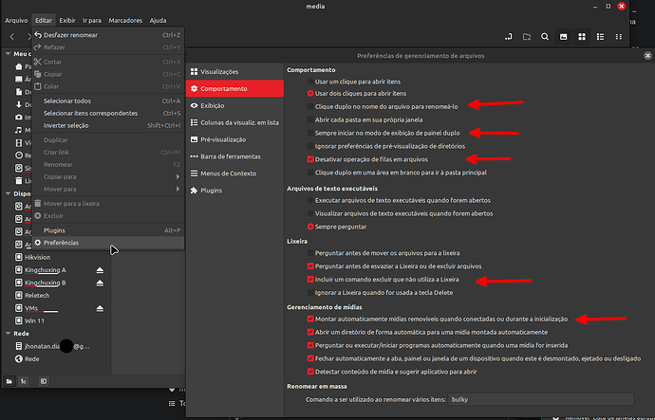Open the Hikvision drive in sidebar
Viewport: 655px width, 420px height.
(39, 257)
